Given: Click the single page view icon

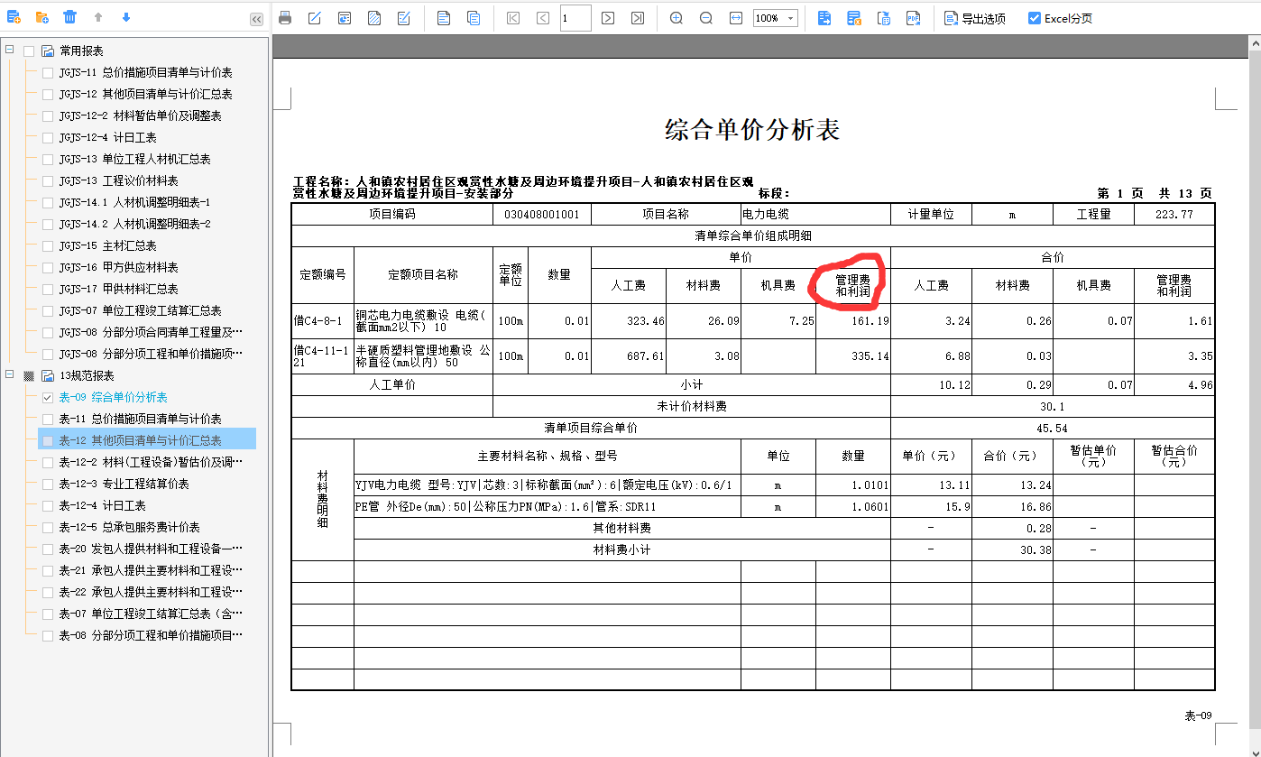Looking at the screenshot, I should (x=444, y=18).
